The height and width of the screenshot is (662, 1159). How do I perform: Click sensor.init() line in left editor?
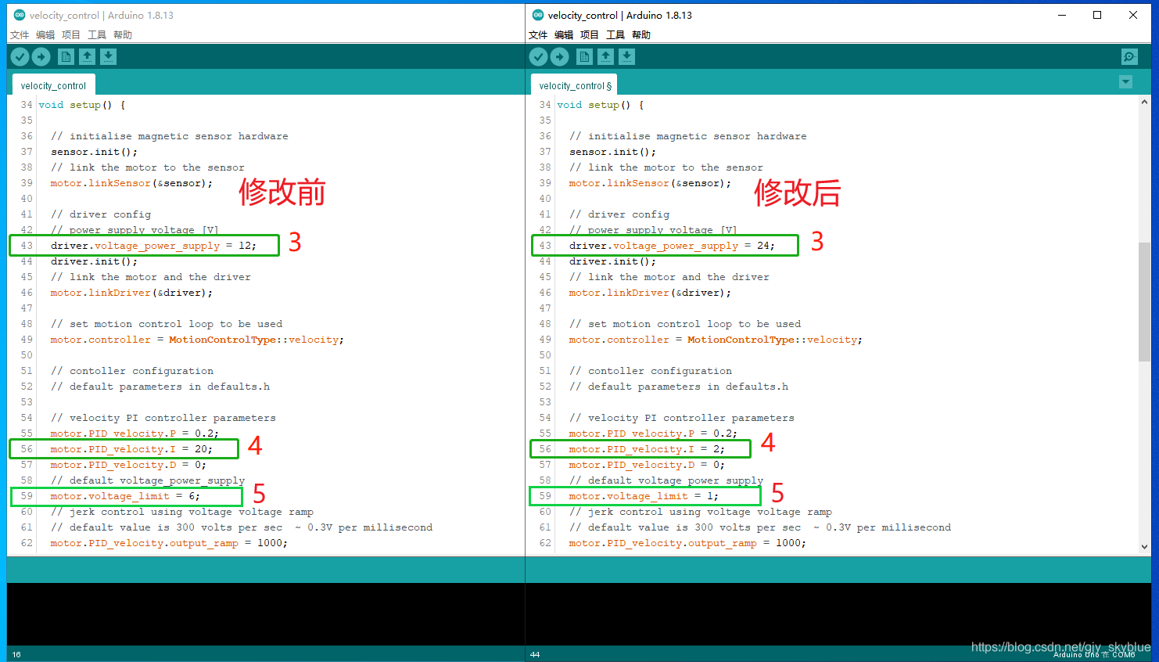(94, 152)
